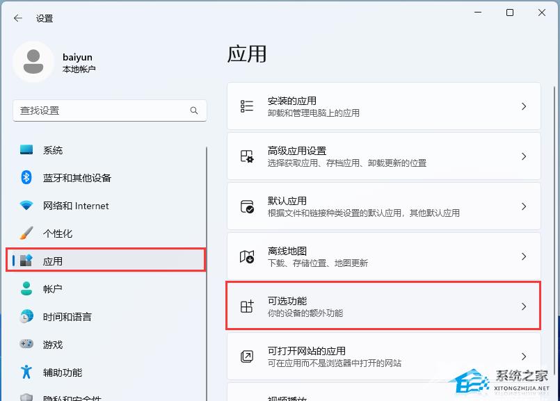Open the 高级应用设置 card

pos(383,156)
